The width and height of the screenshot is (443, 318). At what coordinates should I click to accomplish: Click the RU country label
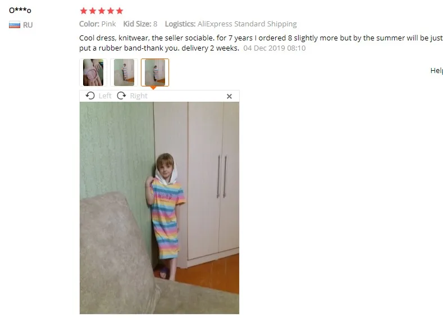(28, 25)
